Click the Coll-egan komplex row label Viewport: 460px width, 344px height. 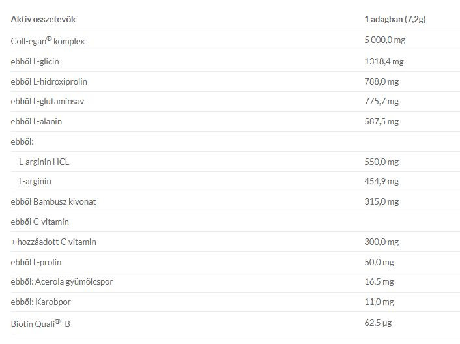click(x=48, y=40)
